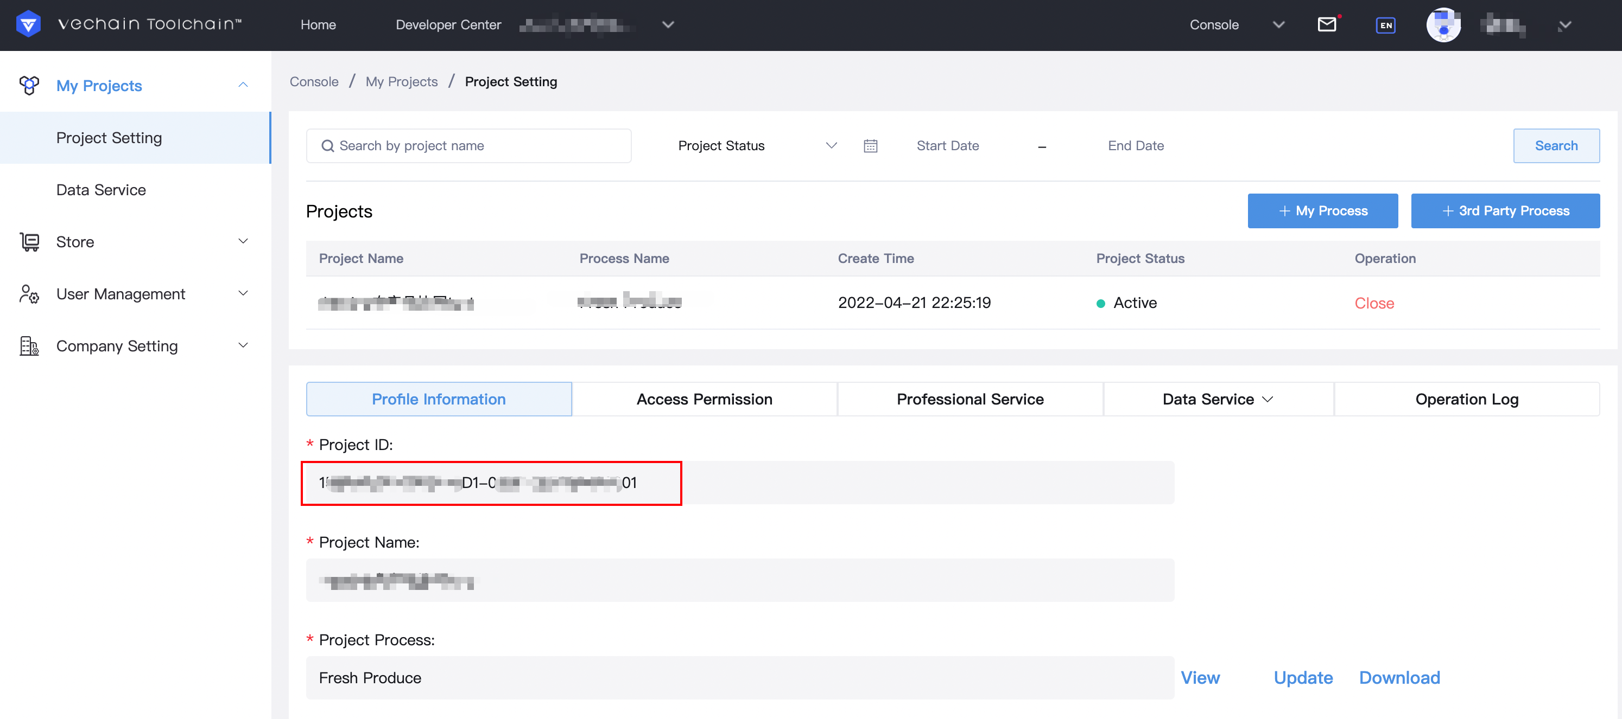This screenshot has width=1622, height=719.
Task: Click the magnifier icon in the search field
Action: pos(328,145)
